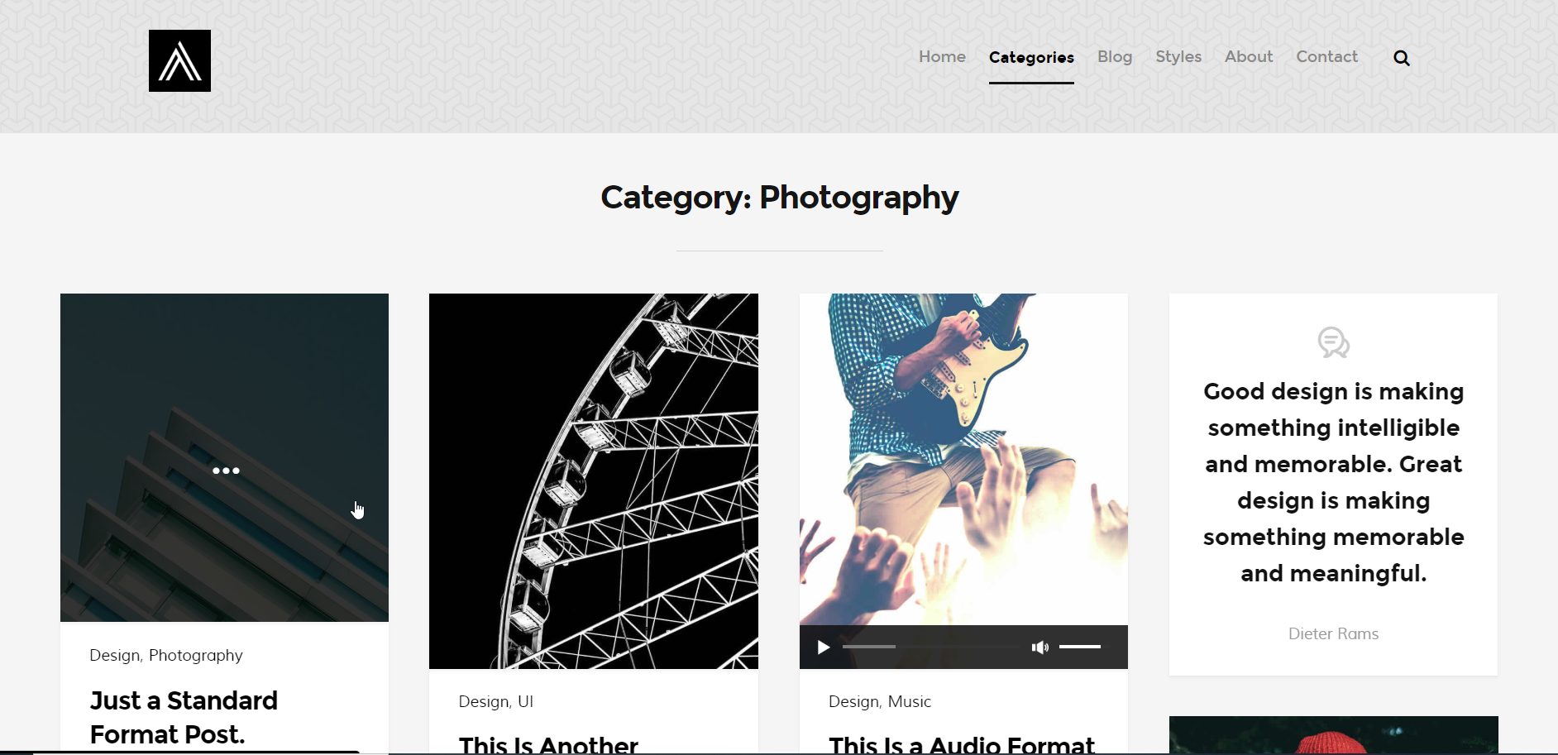This screenshot has width=1558, height=755.
Task: Mute the audio player volume
Action: click(1039, 647)
